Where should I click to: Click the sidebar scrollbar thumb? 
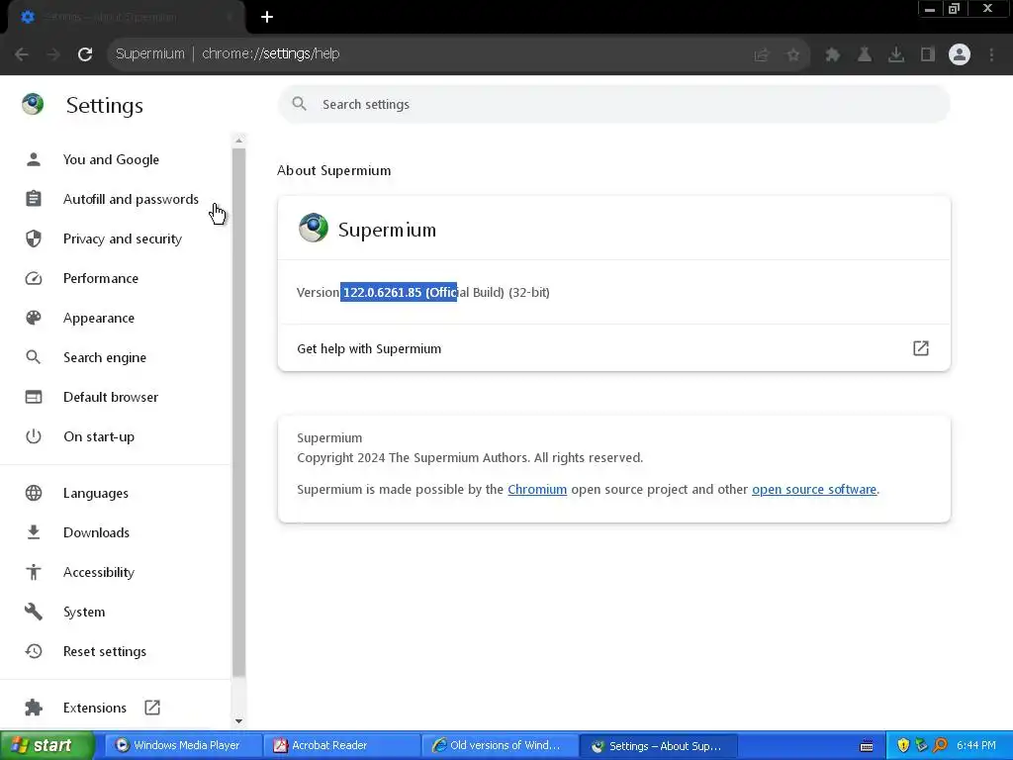click(238, 412)
